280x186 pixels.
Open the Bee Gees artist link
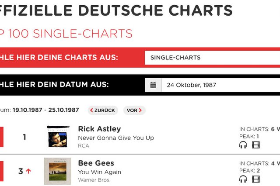(96, 163)
